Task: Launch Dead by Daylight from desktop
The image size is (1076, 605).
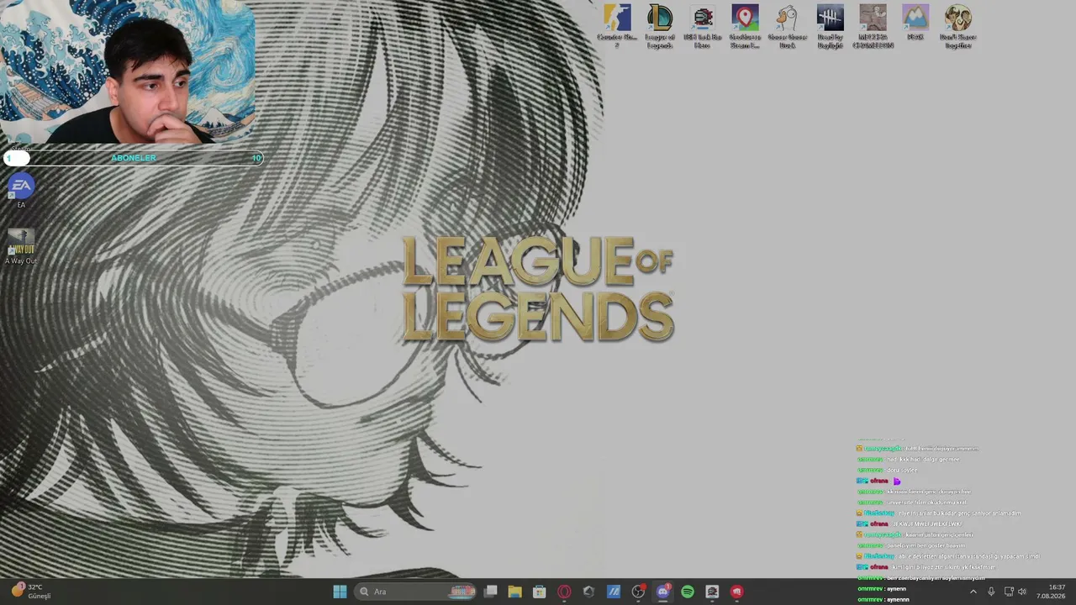Action: point(830,26)
